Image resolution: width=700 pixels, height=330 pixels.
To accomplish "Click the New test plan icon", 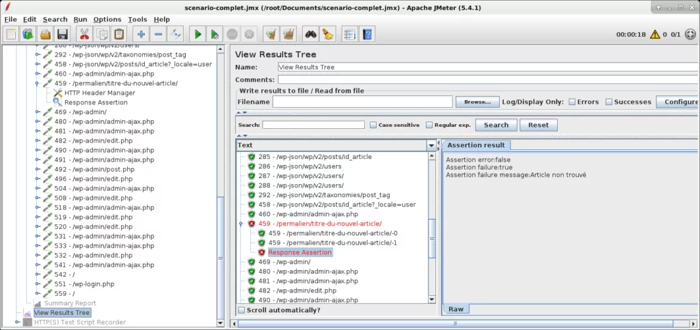I will coord(12,34).
